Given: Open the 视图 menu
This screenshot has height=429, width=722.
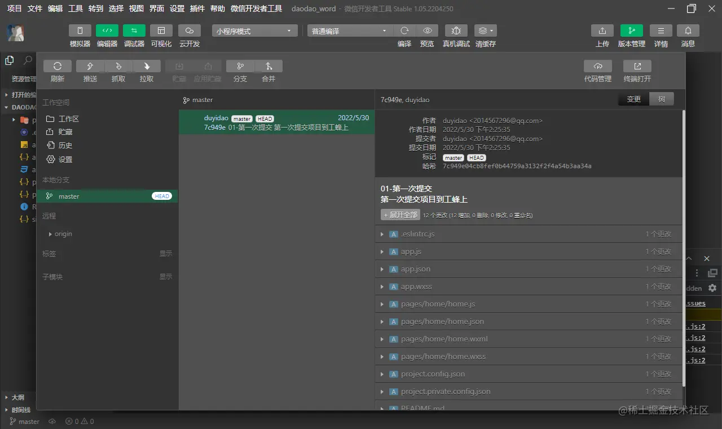Looking at the screenshot, I should pyautogui.click(x=137, y=8).
